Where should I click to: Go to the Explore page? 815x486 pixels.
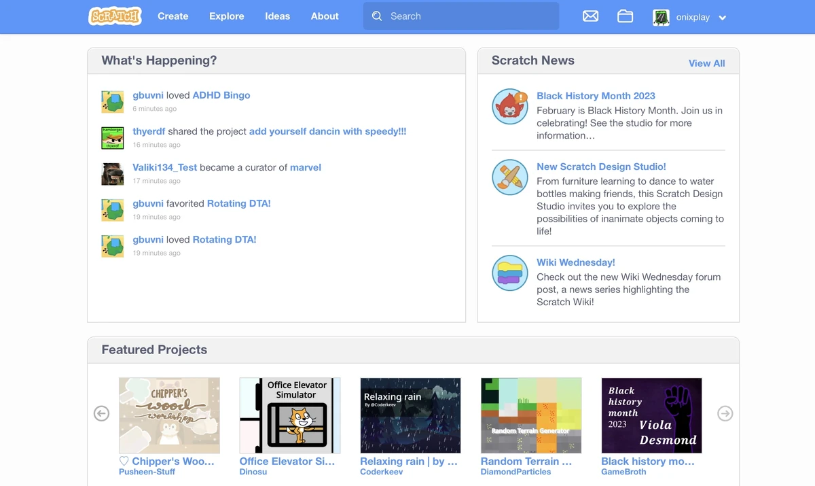pyautogui.click(x=226, y=16)
